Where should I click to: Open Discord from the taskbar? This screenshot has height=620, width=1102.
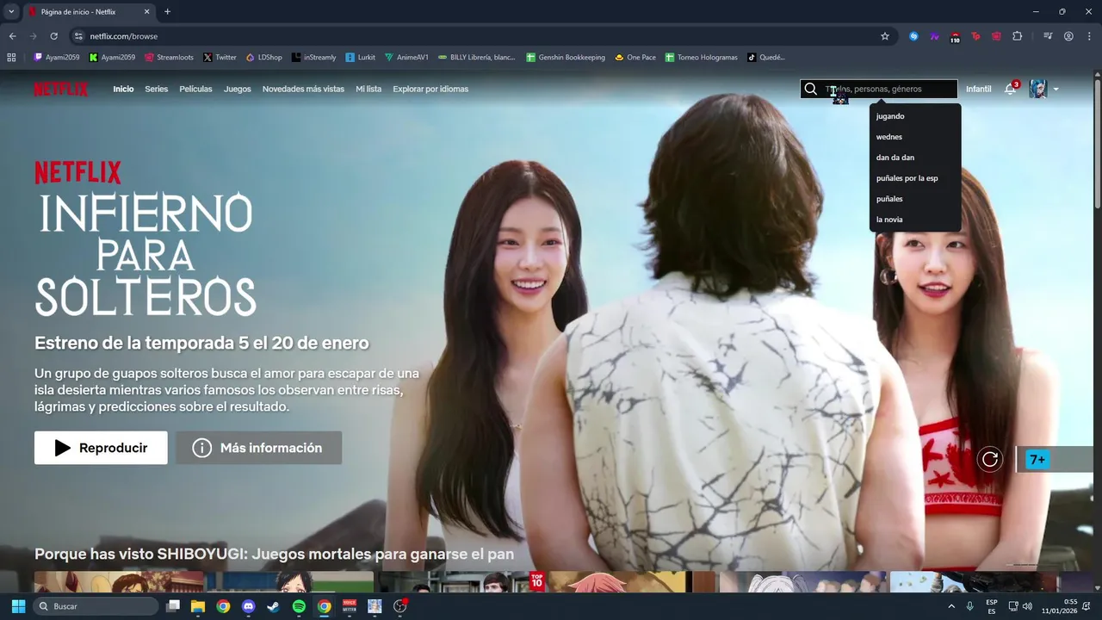pyautogui.click(x=249, y=606)
